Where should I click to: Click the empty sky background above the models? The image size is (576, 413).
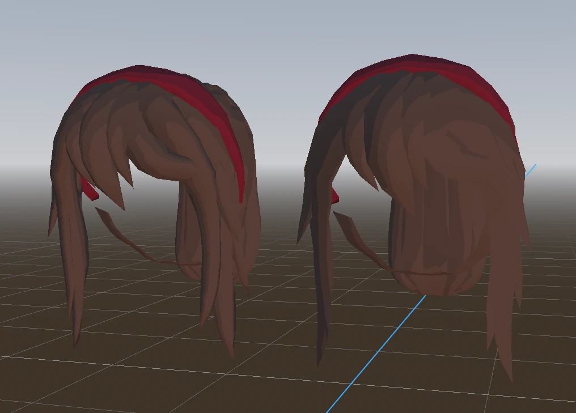(283, 28)
